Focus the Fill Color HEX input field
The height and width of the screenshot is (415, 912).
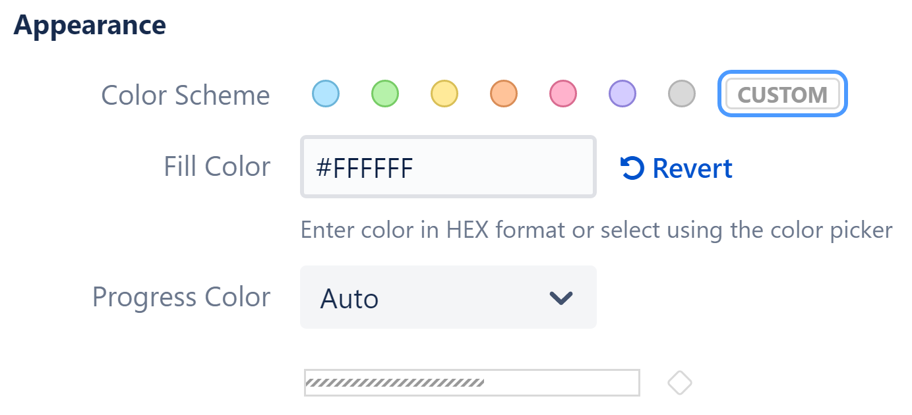pyautogui.click(x=448, y=167)
